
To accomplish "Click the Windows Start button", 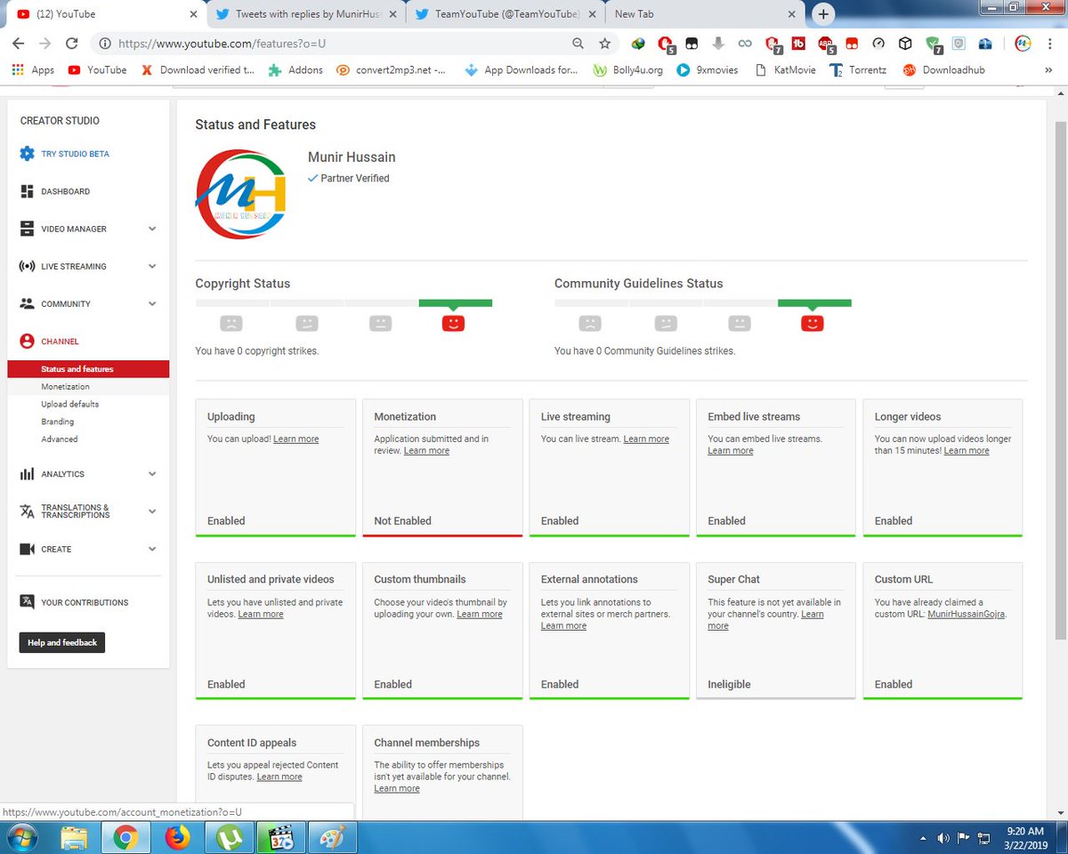I will (x=21, y=837).
